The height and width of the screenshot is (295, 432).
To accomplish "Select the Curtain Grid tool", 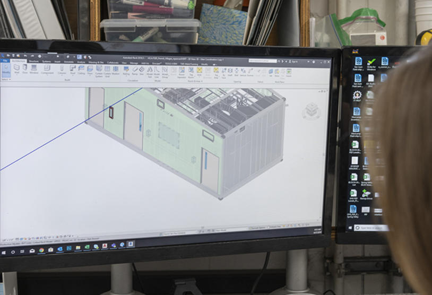I will coord(107,71).
